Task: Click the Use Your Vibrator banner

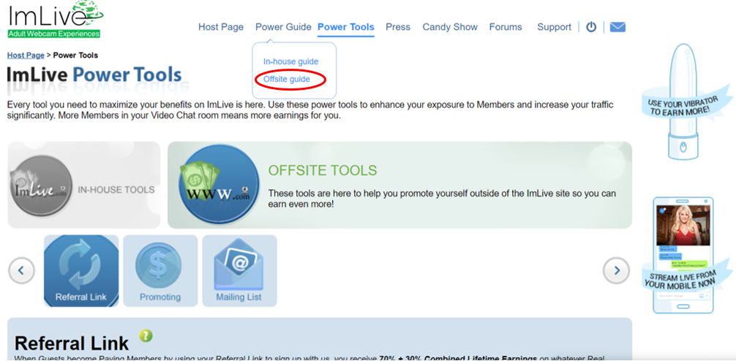Action: click(x=686, y=103)
